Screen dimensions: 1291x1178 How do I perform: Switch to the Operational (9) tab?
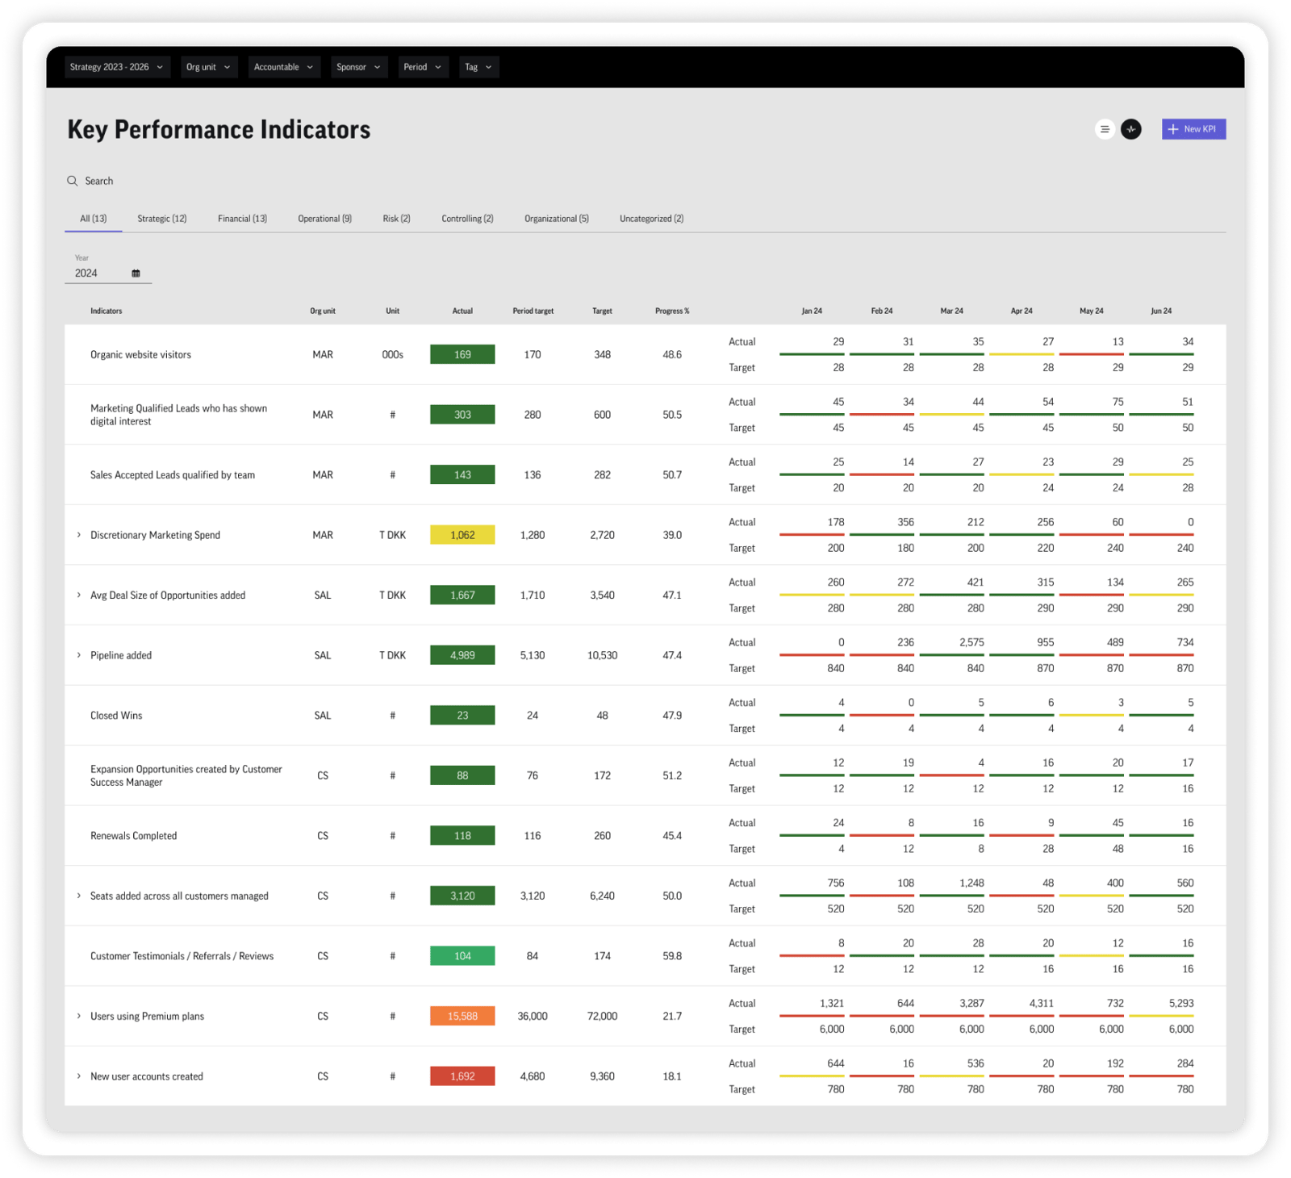point(324,219)
